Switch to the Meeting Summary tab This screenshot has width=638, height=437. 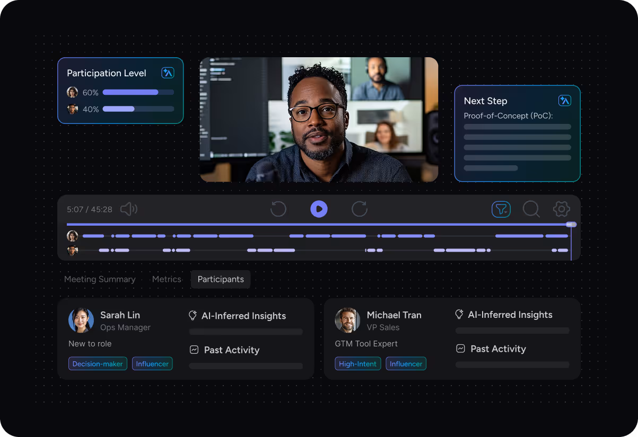pyautogui.click(x=100, y=279)
